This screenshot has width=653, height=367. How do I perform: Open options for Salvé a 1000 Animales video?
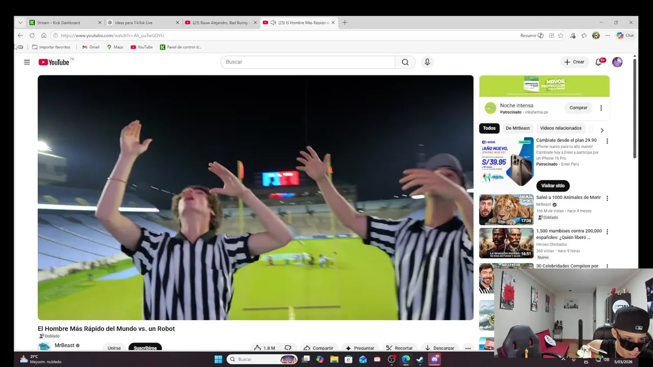pos(607,198)
